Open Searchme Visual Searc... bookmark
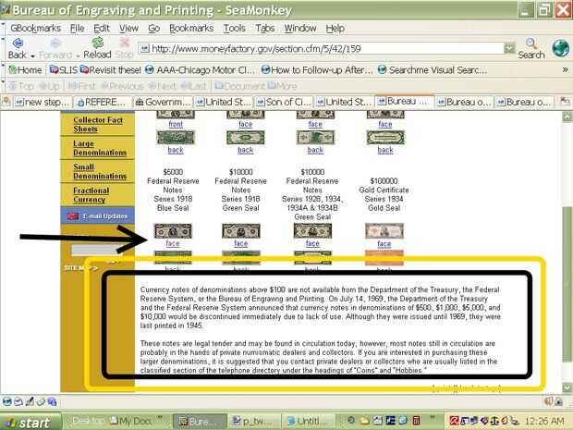Viewport: 573px width, 430px height. coord(433,70)
